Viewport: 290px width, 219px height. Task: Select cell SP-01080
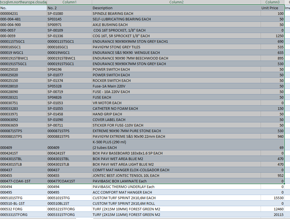(x=69, y=13)
